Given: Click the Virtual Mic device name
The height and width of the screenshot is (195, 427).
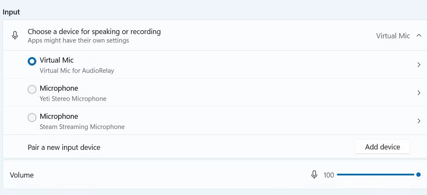Looking at the screenshot, I should tap(56, 60).
